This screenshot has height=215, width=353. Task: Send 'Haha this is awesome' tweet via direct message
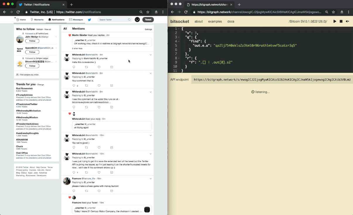(x=112, y=67)
